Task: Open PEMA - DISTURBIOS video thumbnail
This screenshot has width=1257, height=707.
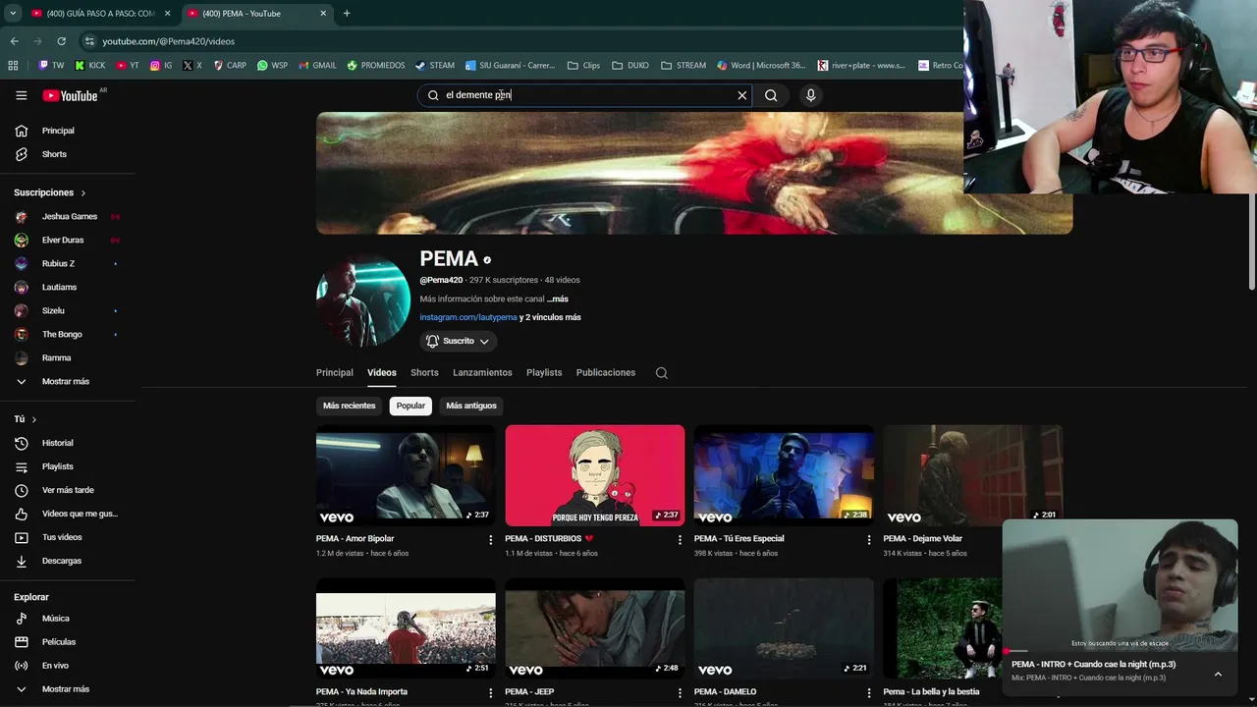Action: click(595, 475)
